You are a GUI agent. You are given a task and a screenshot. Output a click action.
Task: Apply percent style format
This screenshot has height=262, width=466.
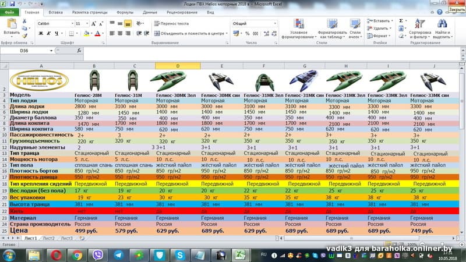point(247,34)
